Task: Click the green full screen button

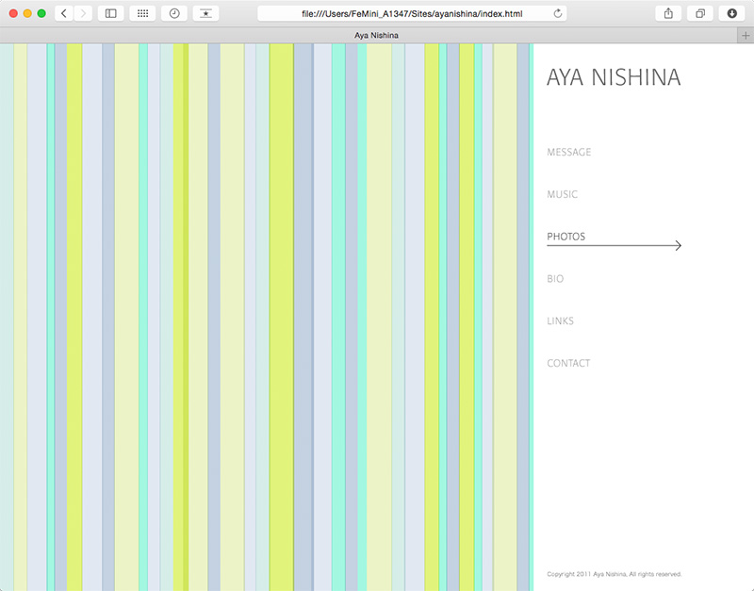Action: click(x=41, y=13)
